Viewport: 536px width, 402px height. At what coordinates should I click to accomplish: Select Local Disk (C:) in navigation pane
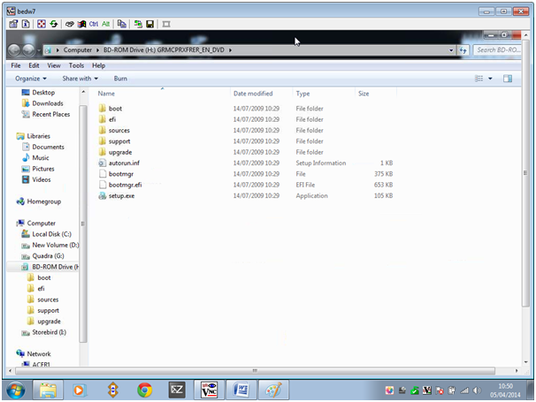[52, 234]
